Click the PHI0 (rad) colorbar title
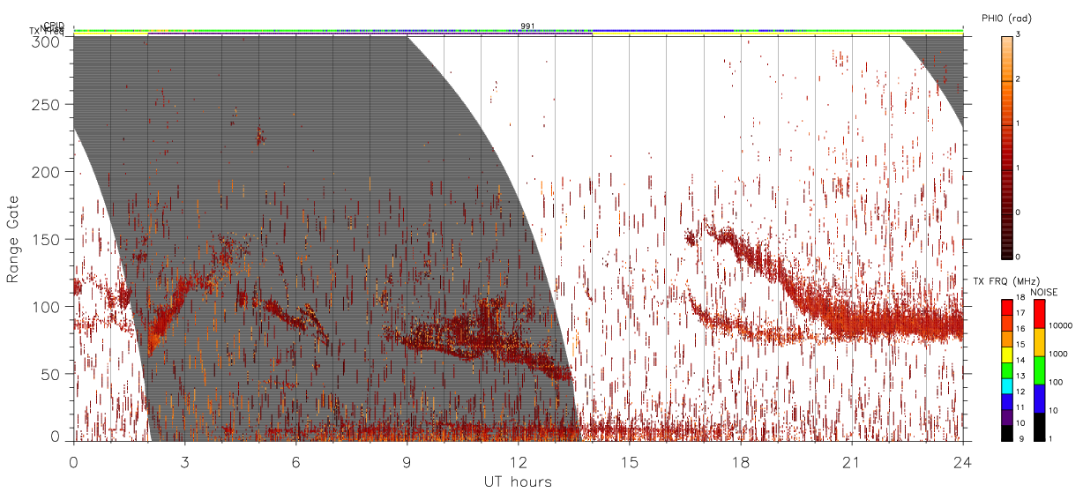Viewport: 1083px width, 500px height. pos(1006,18)
